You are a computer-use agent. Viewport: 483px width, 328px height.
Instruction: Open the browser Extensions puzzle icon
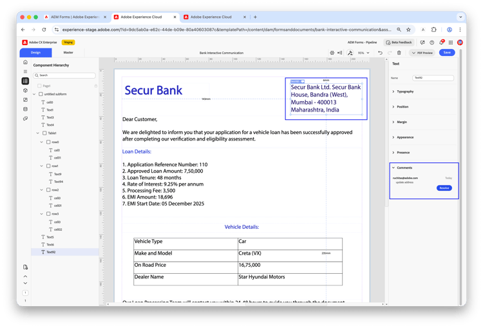click(433, 30)
